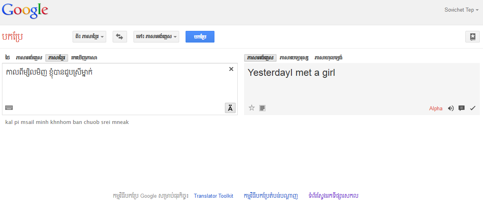Star the translation to save it
The height and width of the screenshot is (221, 483).
[x=252, y=107]
